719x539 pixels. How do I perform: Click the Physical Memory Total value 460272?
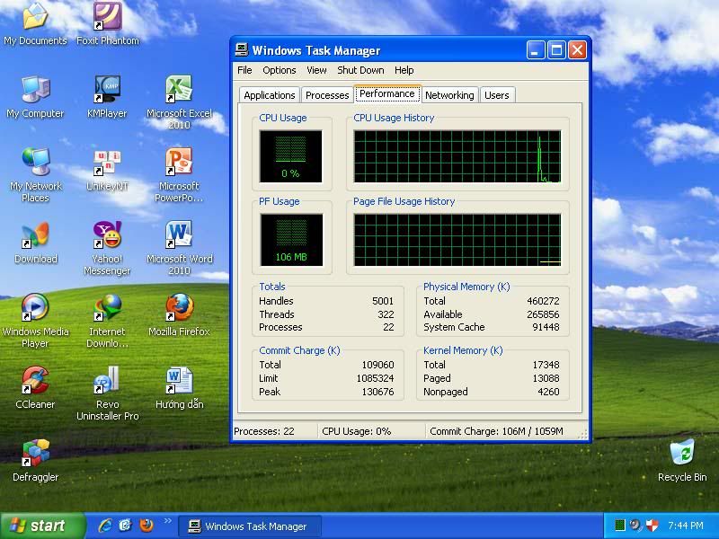coord(543,301)
